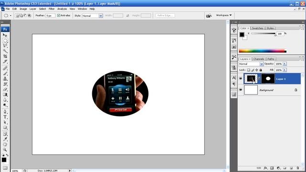Select the Elliptical Marquee tool in toolbox
This screenshot has width=306, height=172.
pyautogui.click(x=5, y=41)
